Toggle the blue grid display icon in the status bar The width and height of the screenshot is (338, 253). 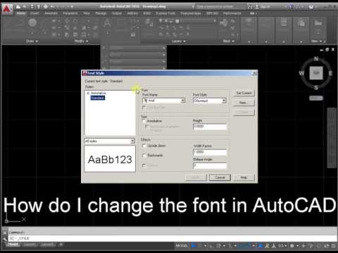pos(194,246)
